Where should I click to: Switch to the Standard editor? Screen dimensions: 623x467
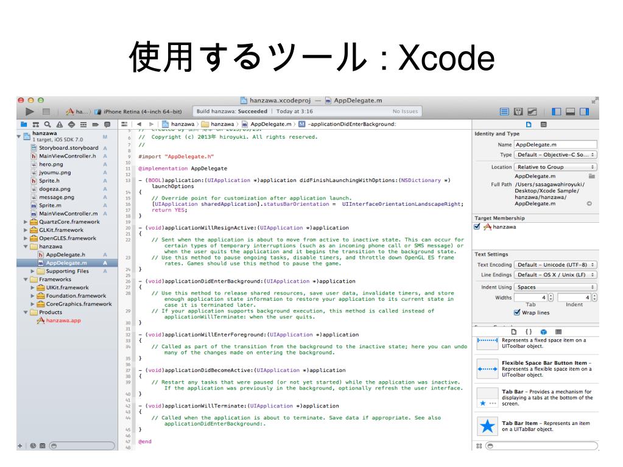coord(504,111)
